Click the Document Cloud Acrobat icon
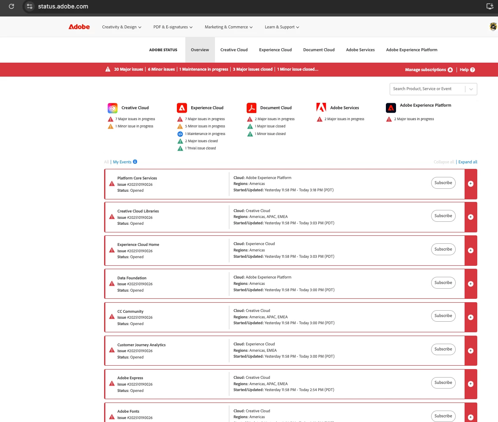This screenshot has width=498, height=422. coord(252,108)
